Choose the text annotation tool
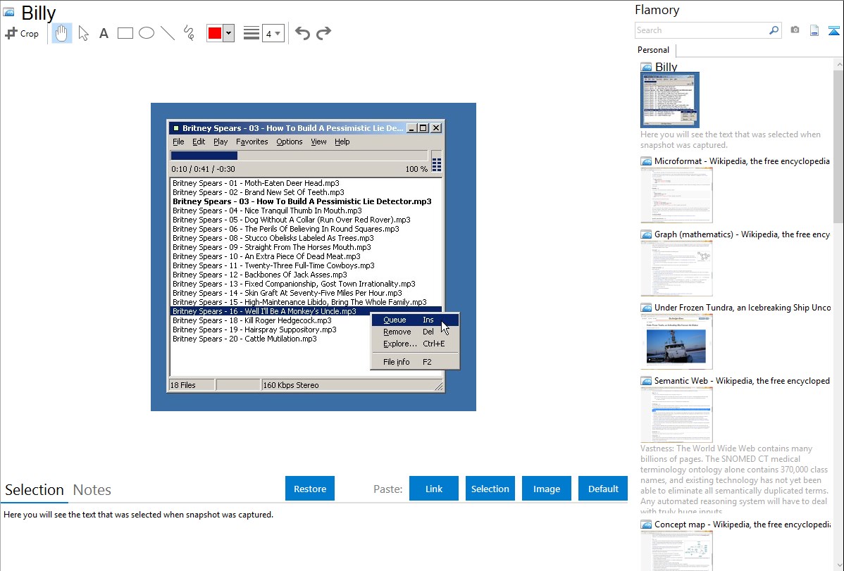The width and height of the screenshot is (844, 571). (104, 33)
